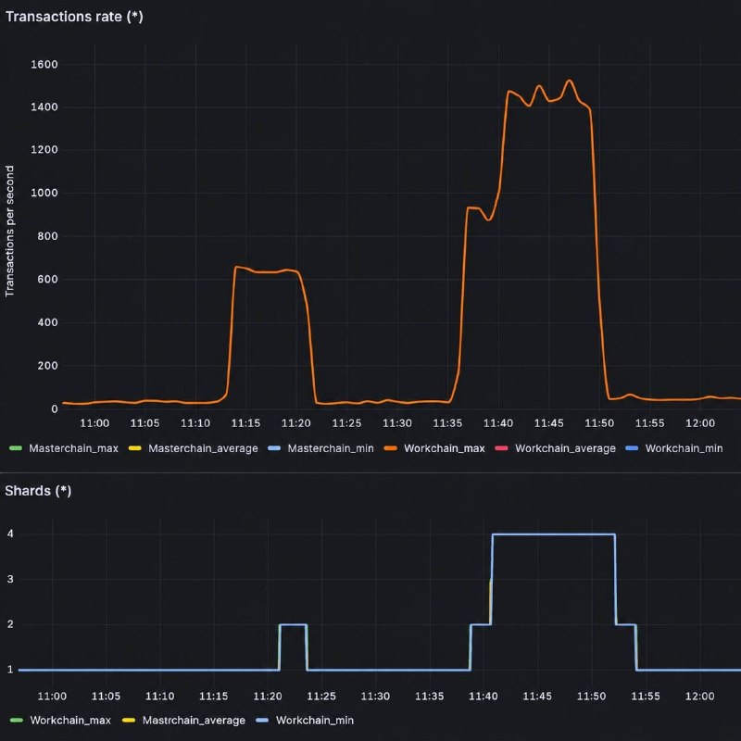Screen dimensions: 741x741
Task: Click the 4-shard plateau on the Shards graph
Action: (x=553, y=534)
